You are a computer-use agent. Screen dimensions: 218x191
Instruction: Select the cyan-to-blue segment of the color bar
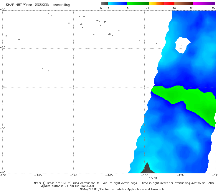(x=118, y=4)
